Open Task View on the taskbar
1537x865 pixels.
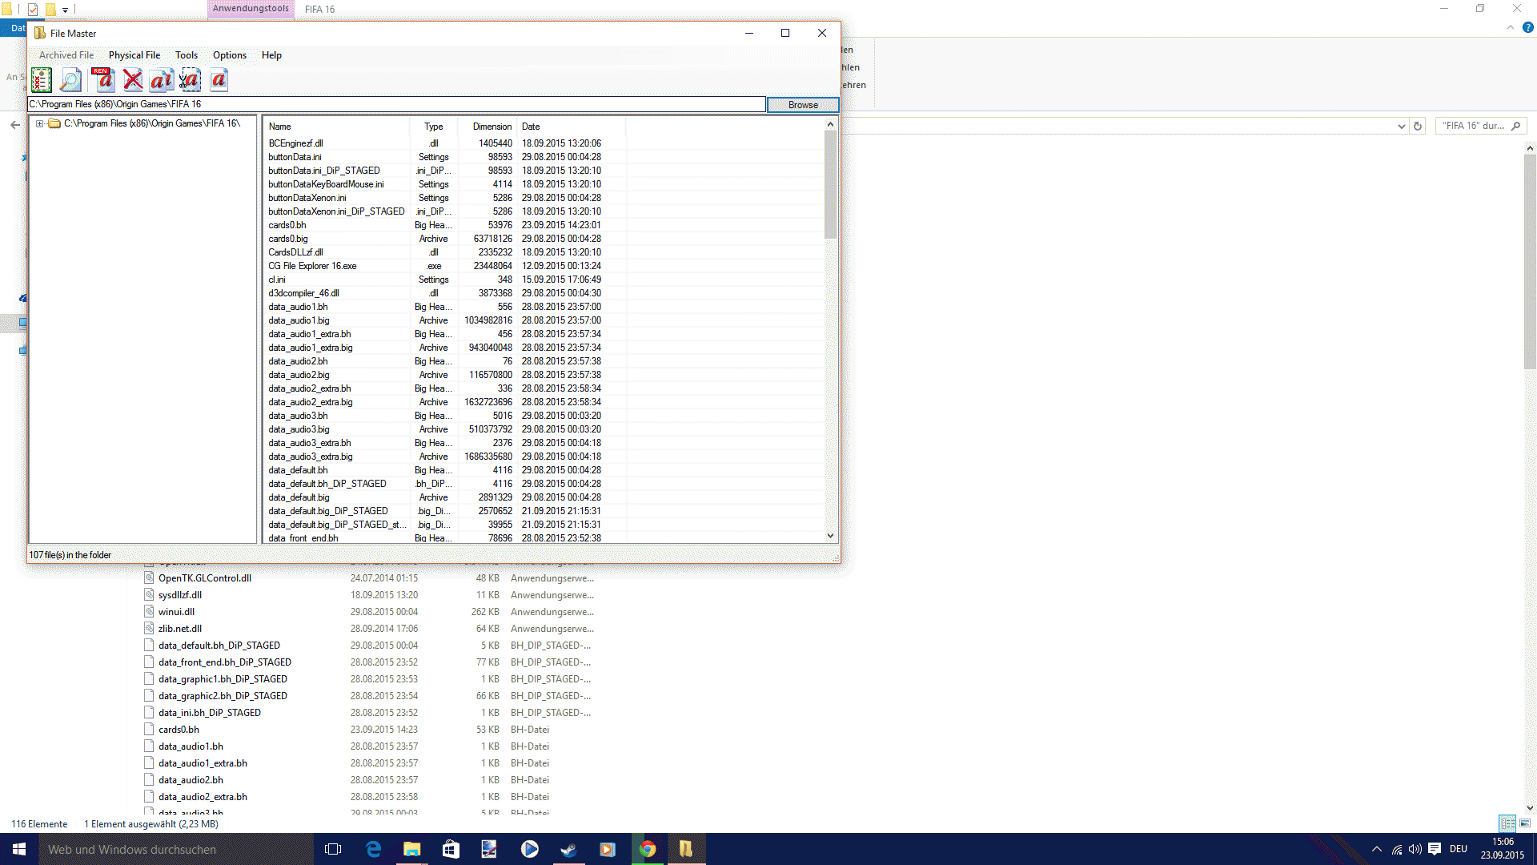333,849
